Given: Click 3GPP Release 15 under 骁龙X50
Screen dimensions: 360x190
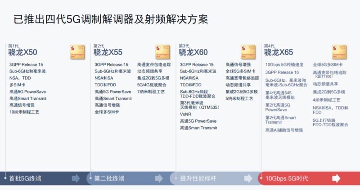Looking at the screenshot, I should pyautogui.click(x=26, y=65).
